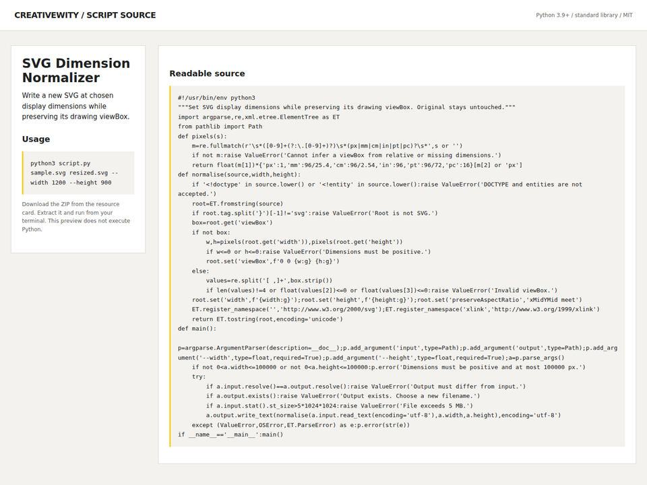Select the 'Root is not SVG.' check line
Viewport: 647px width, 485px height.
(x=315, y=214)
